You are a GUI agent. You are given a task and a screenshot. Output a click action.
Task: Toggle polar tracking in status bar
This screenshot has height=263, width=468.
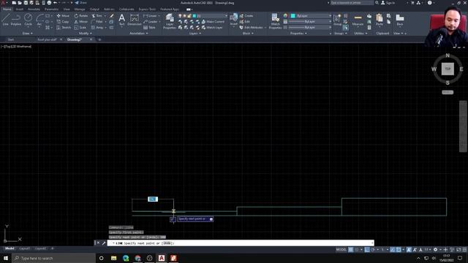click(x=373, y=250)
